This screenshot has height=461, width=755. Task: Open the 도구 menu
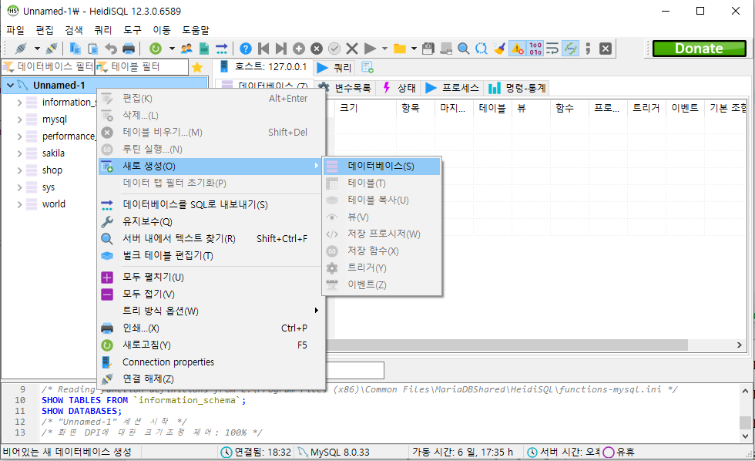coord(133,30)
